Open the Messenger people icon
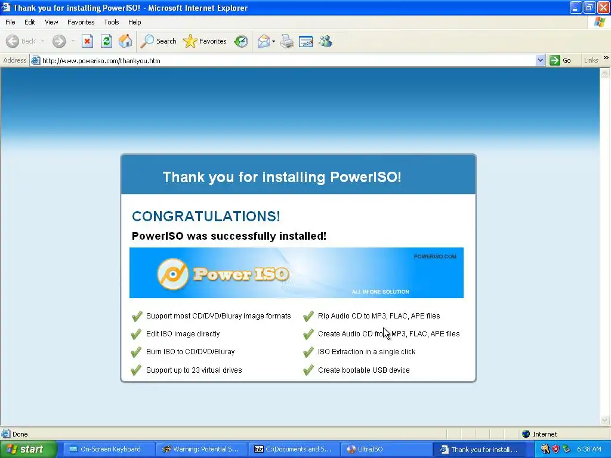 pyautogui.click(x=325, y=41)
